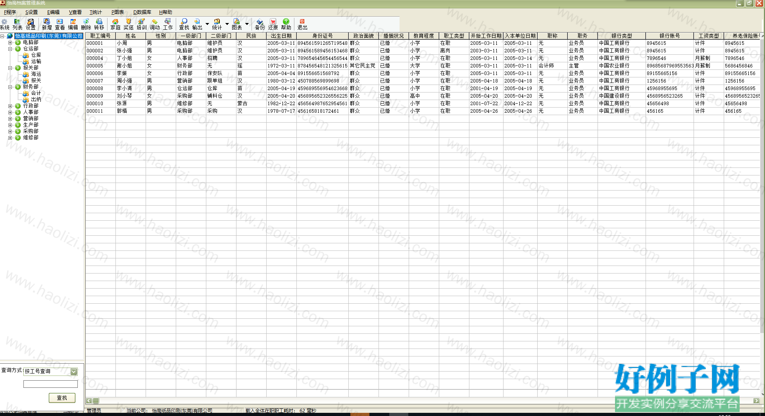Expand the 维修部 tree node
Image resolution: width=765 pixels, height=416 pixels.
(x=10, y=138)
